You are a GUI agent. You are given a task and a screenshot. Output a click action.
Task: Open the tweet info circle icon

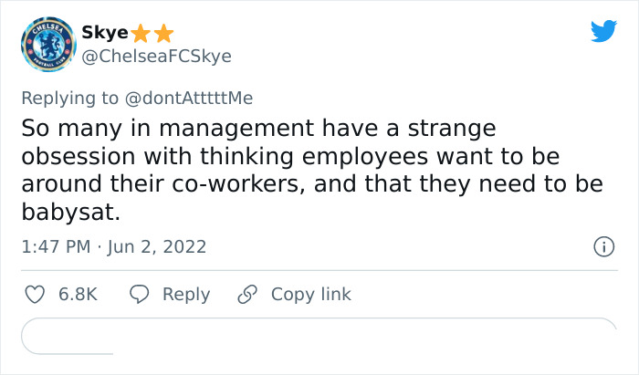pos(602,246)
